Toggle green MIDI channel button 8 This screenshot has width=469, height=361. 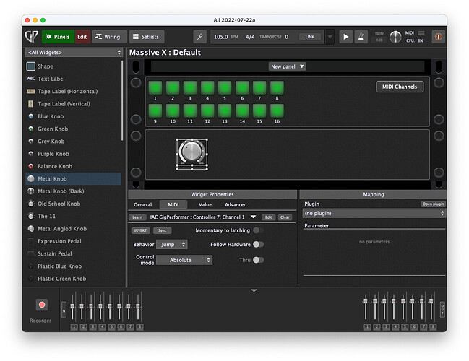coord(277,88)
